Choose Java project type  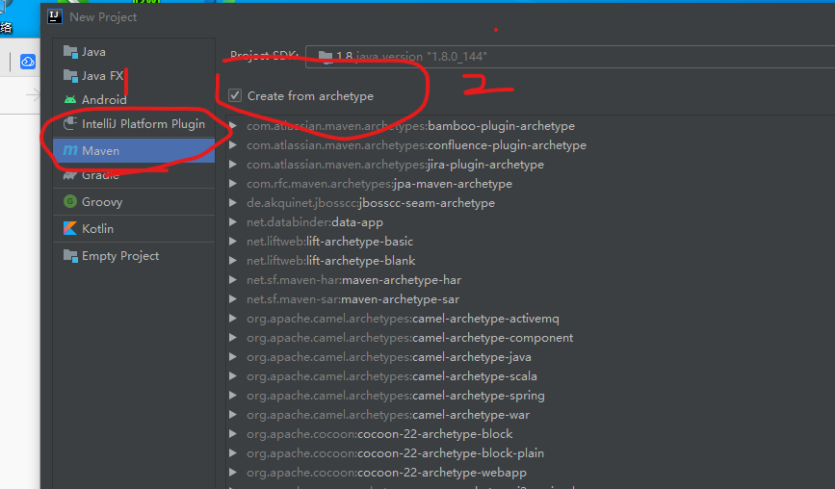click(134, 52)
